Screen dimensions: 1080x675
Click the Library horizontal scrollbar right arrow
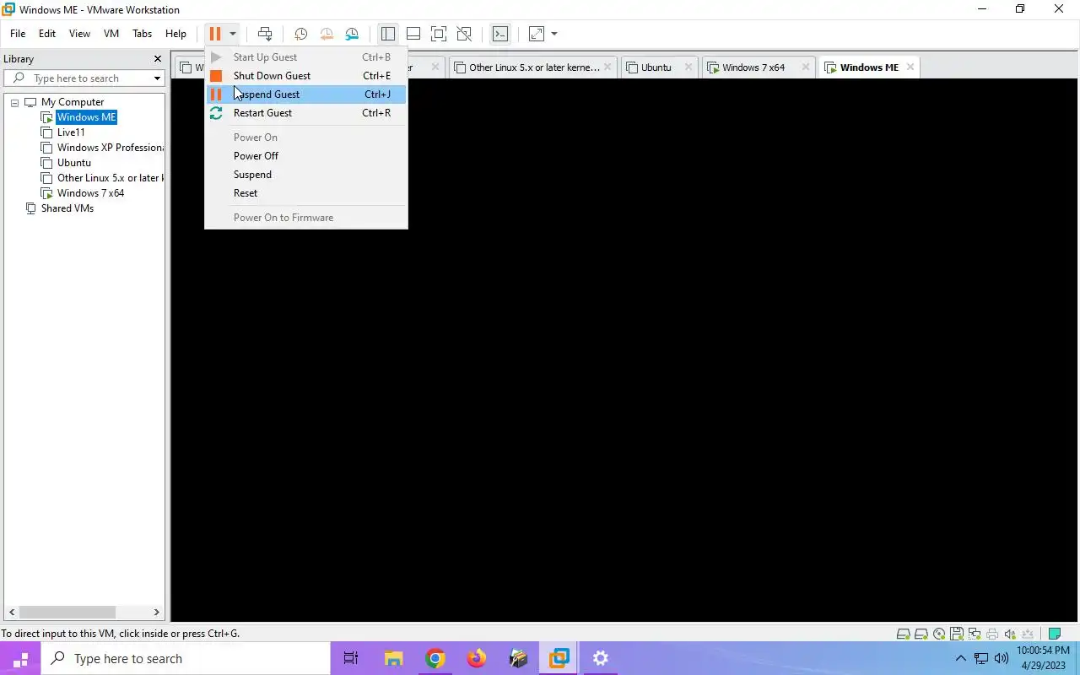(x=156, y=613)
